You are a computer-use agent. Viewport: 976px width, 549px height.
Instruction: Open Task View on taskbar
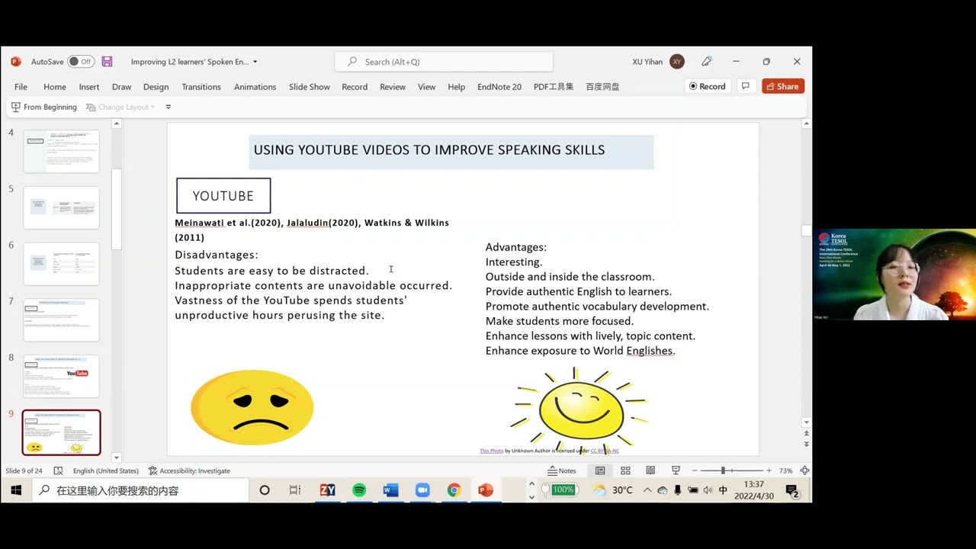pyautogui.click(x=295, y=490)
